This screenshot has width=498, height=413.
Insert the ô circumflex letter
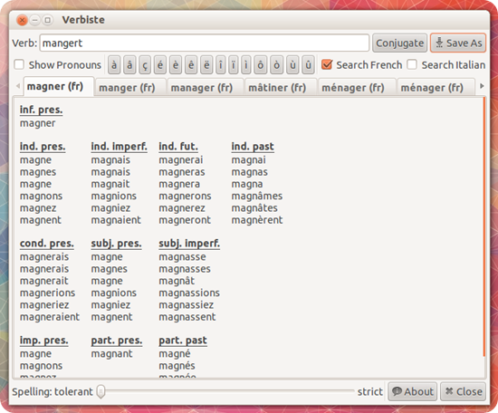pos(261,65)
